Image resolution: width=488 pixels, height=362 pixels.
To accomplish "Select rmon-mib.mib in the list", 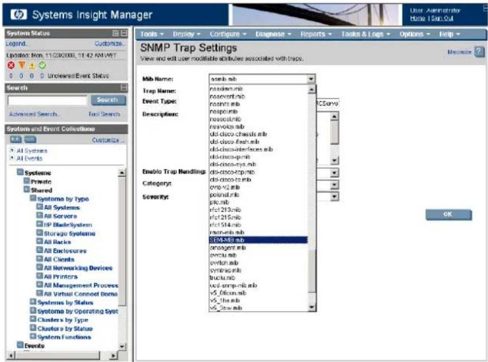I will (258, 233).
